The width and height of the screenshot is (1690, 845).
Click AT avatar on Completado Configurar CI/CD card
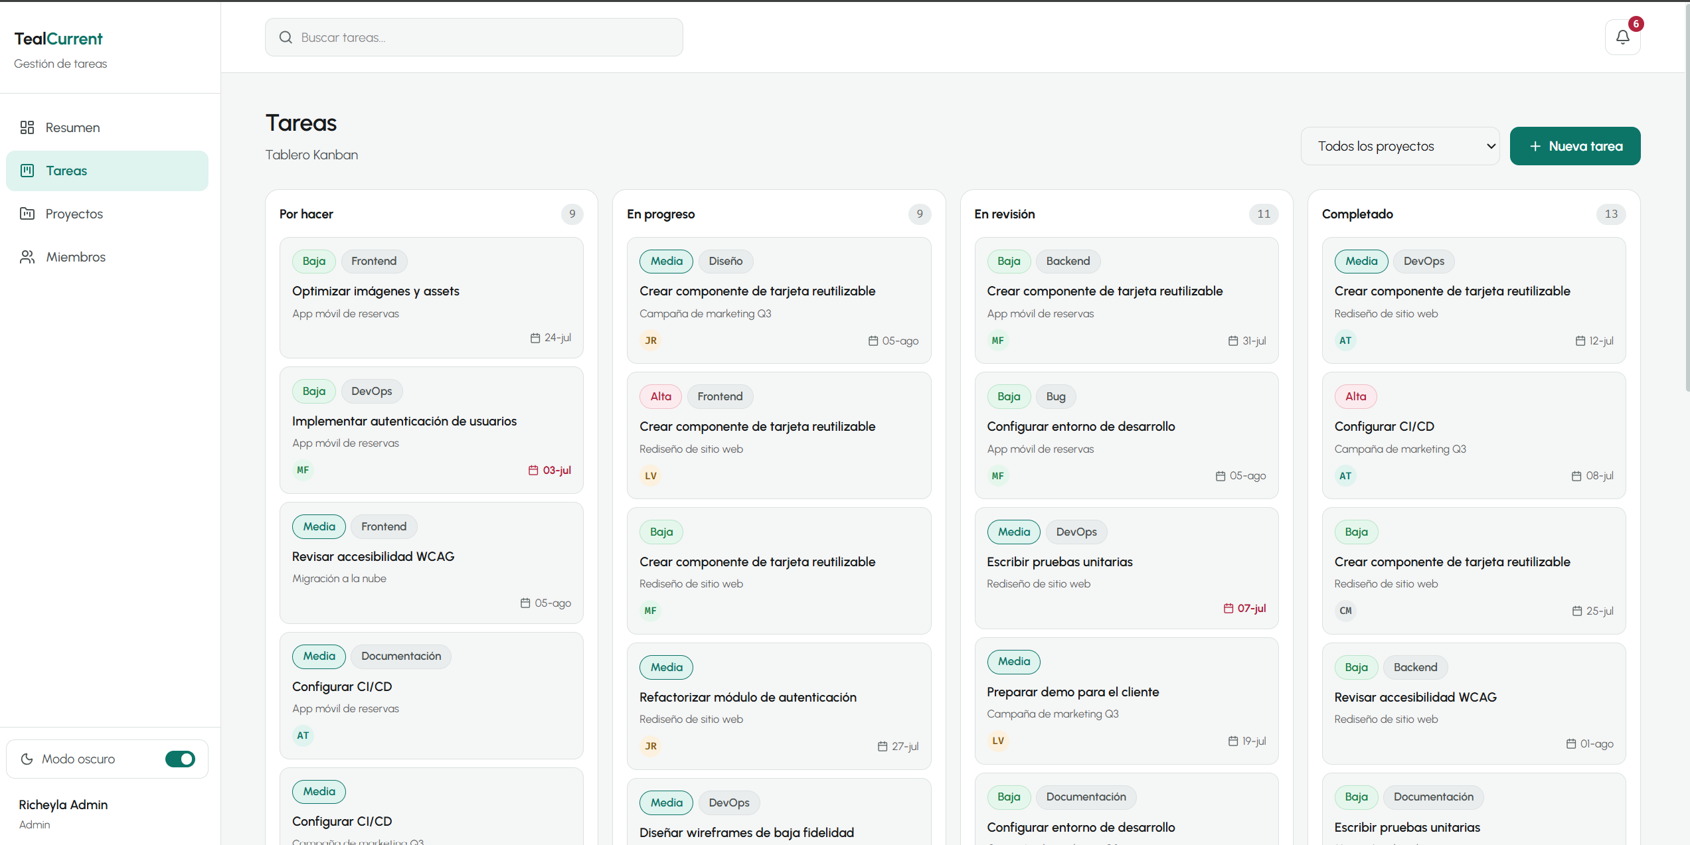1345,476
